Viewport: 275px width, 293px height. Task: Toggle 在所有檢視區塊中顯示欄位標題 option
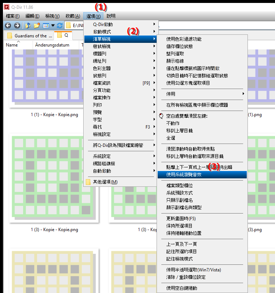click(x=202, y=105)
